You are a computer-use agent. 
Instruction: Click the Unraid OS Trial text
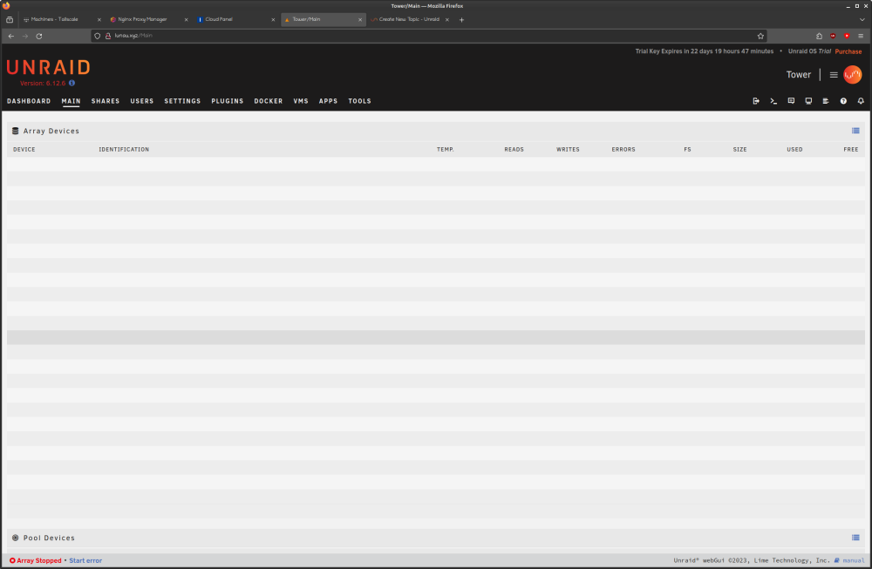(809, 51)
